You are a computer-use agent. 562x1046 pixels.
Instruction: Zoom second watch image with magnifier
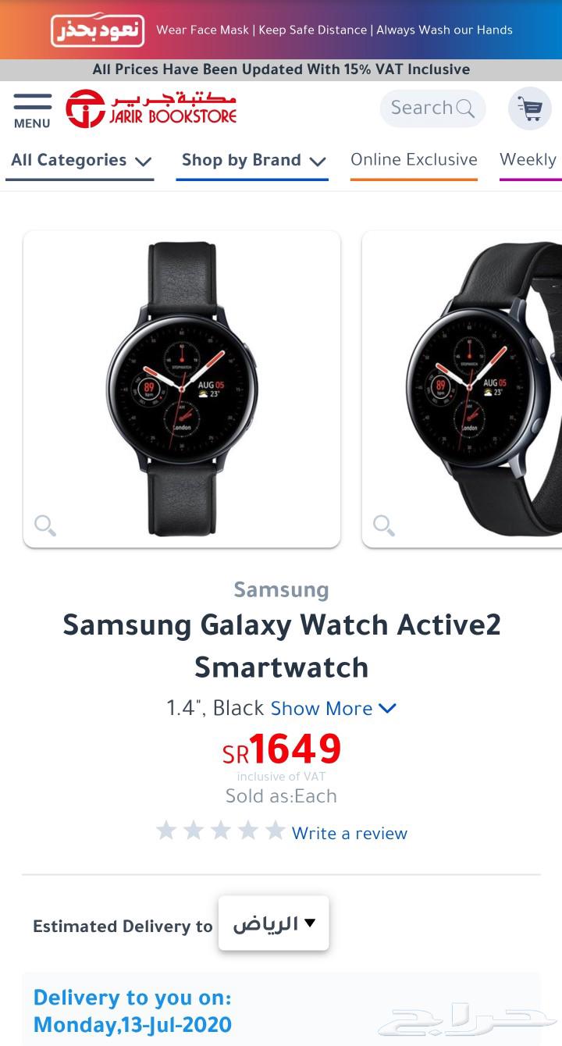coord(384,525)
